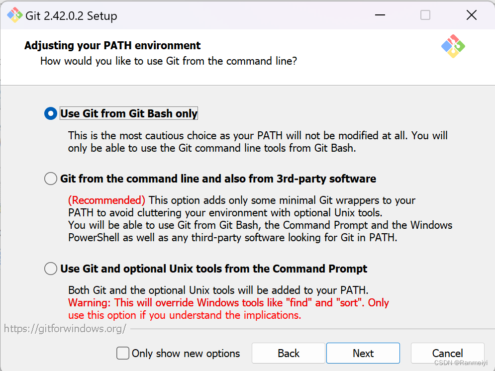Screen dimensions: 495x371
Task: Open the gitforwindows.org link
Action: coord(65,329)
